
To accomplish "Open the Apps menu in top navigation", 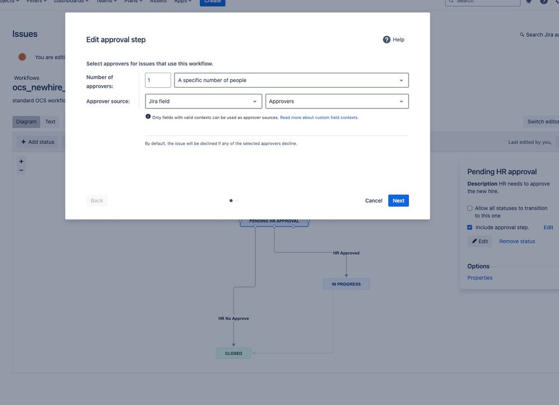I will 183,2.
